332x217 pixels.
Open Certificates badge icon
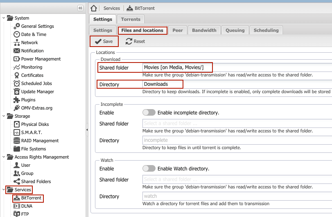coord(17,75)
